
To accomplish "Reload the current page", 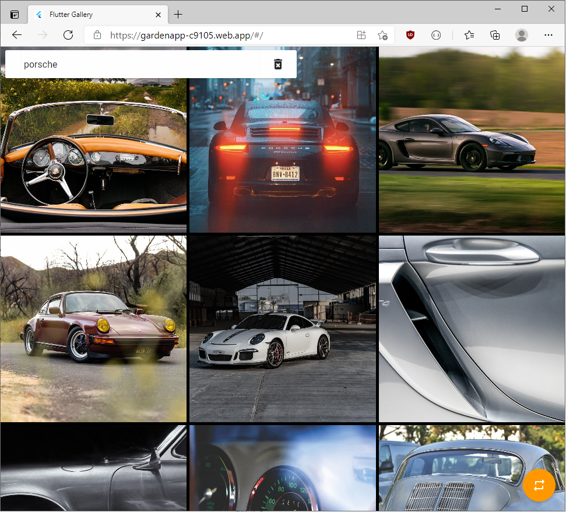I will point(68,35).
